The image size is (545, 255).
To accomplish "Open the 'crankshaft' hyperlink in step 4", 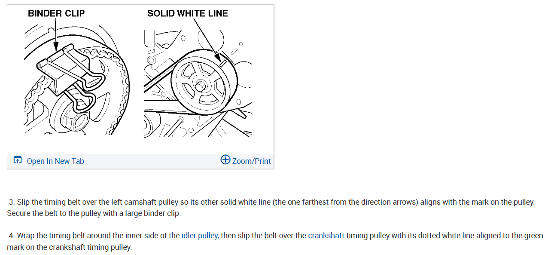I will (326, 236).
